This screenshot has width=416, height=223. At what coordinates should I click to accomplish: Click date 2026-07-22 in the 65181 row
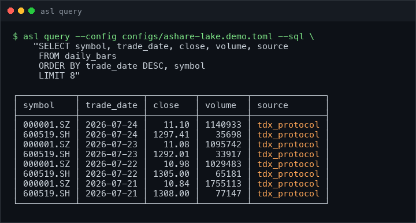pos(112,174)
